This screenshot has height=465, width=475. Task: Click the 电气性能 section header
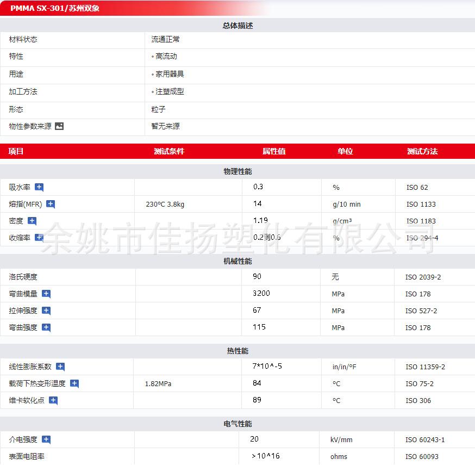237,424
